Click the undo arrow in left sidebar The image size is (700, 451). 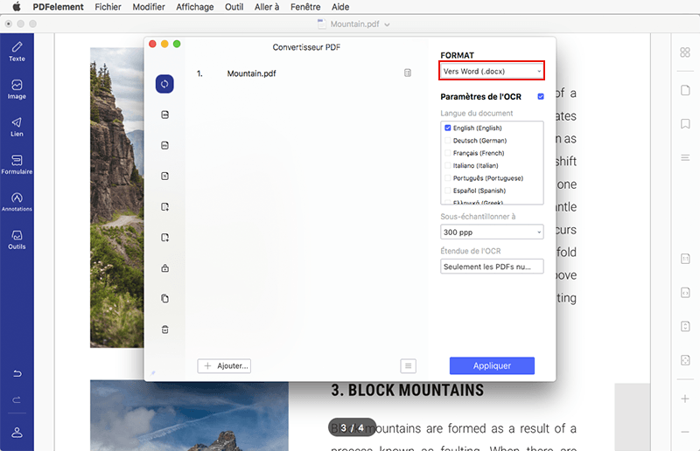[17, 373]
